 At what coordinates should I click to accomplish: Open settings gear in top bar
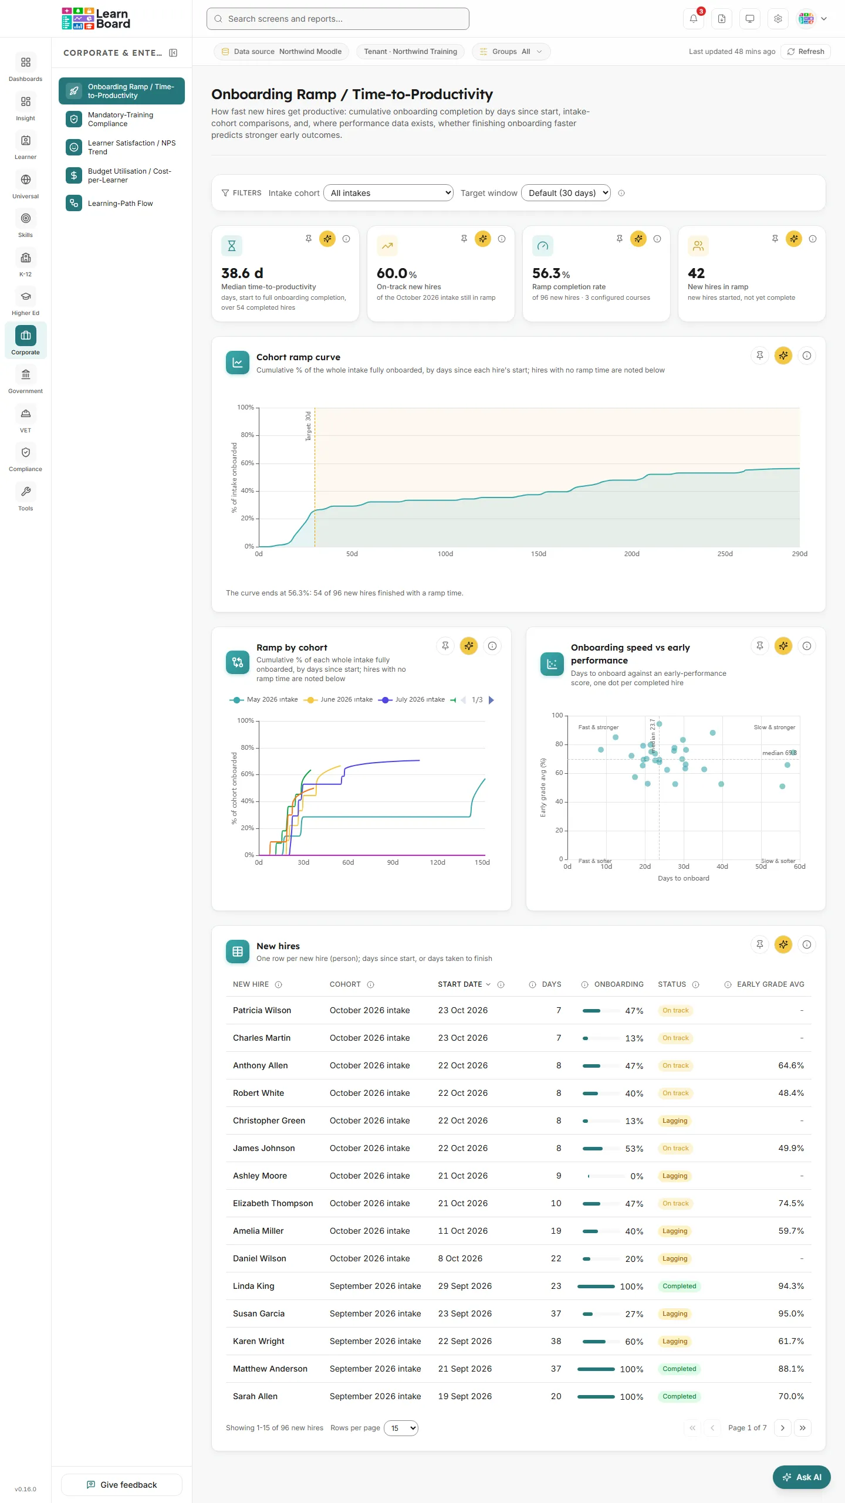click(778, 19)
